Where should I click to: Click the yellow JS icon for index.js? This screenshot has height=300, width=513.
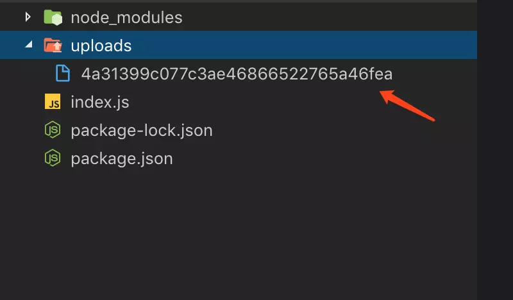tap(53, 101)
